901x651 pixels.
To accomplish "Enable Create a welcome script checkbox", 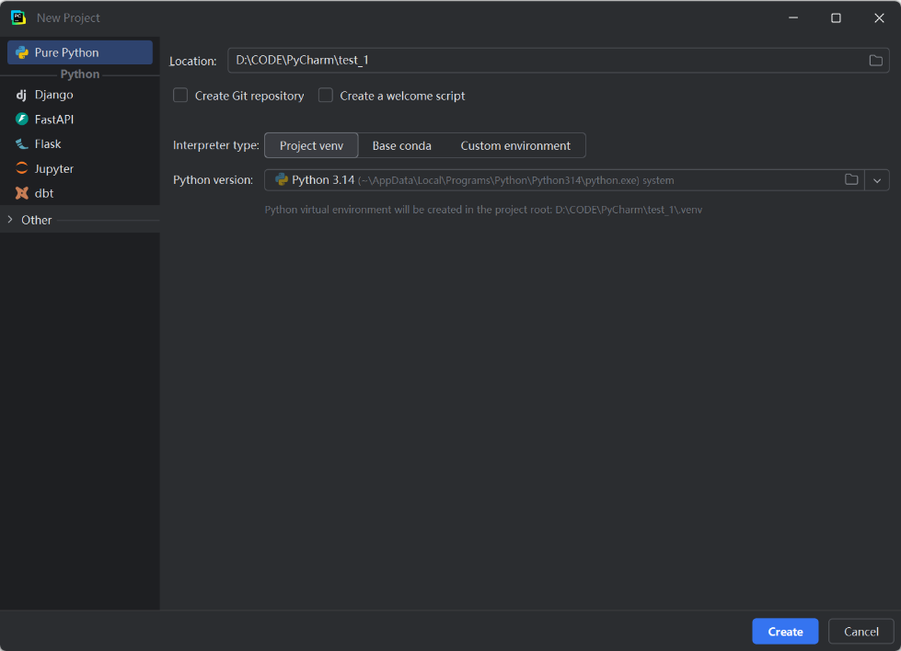I will point(326,96).
